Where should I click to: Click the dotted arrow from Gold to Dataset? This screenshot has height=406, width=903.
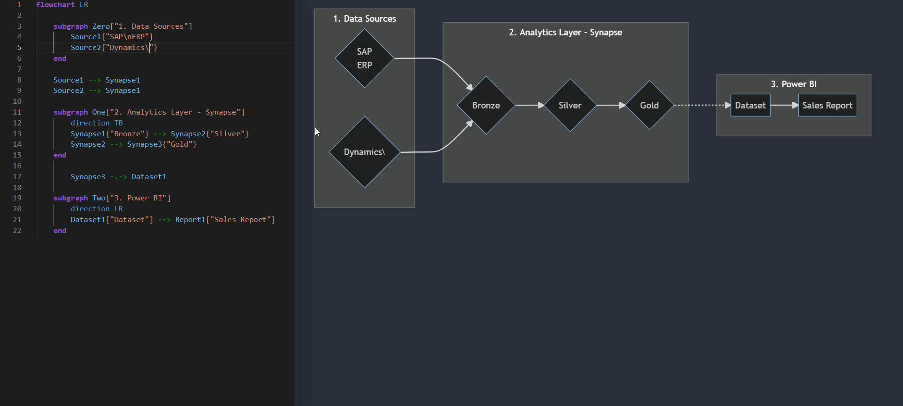pos(702,105)
